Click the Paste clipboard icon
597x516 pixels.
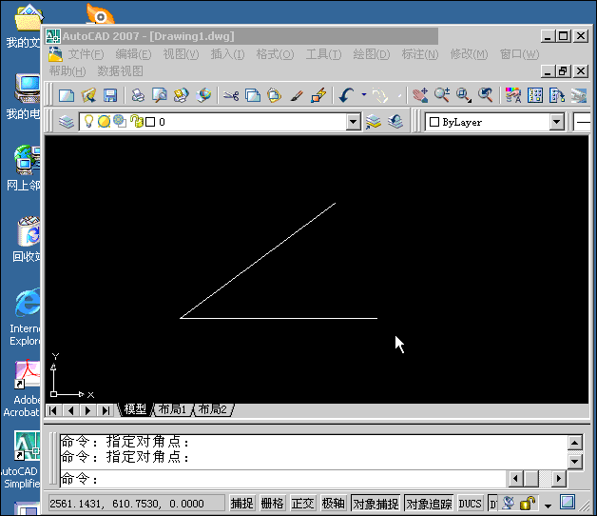tap(274, 95)
